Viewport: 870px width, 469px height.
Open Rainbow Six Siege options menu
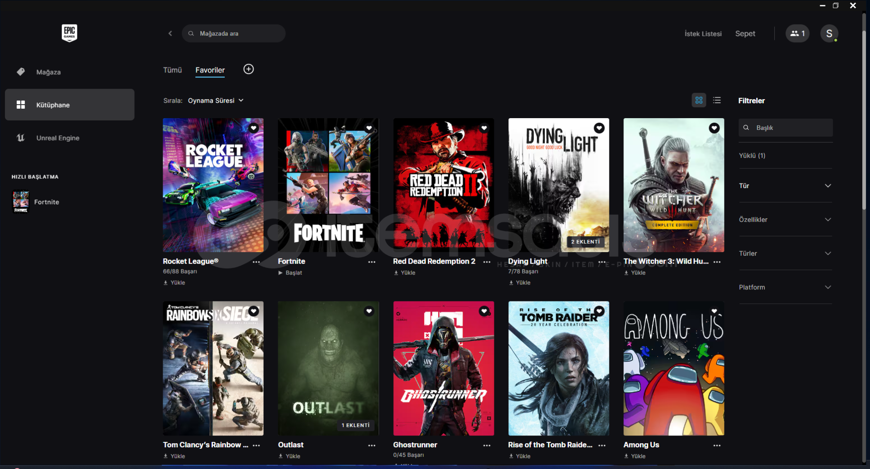tap(256, 445)
